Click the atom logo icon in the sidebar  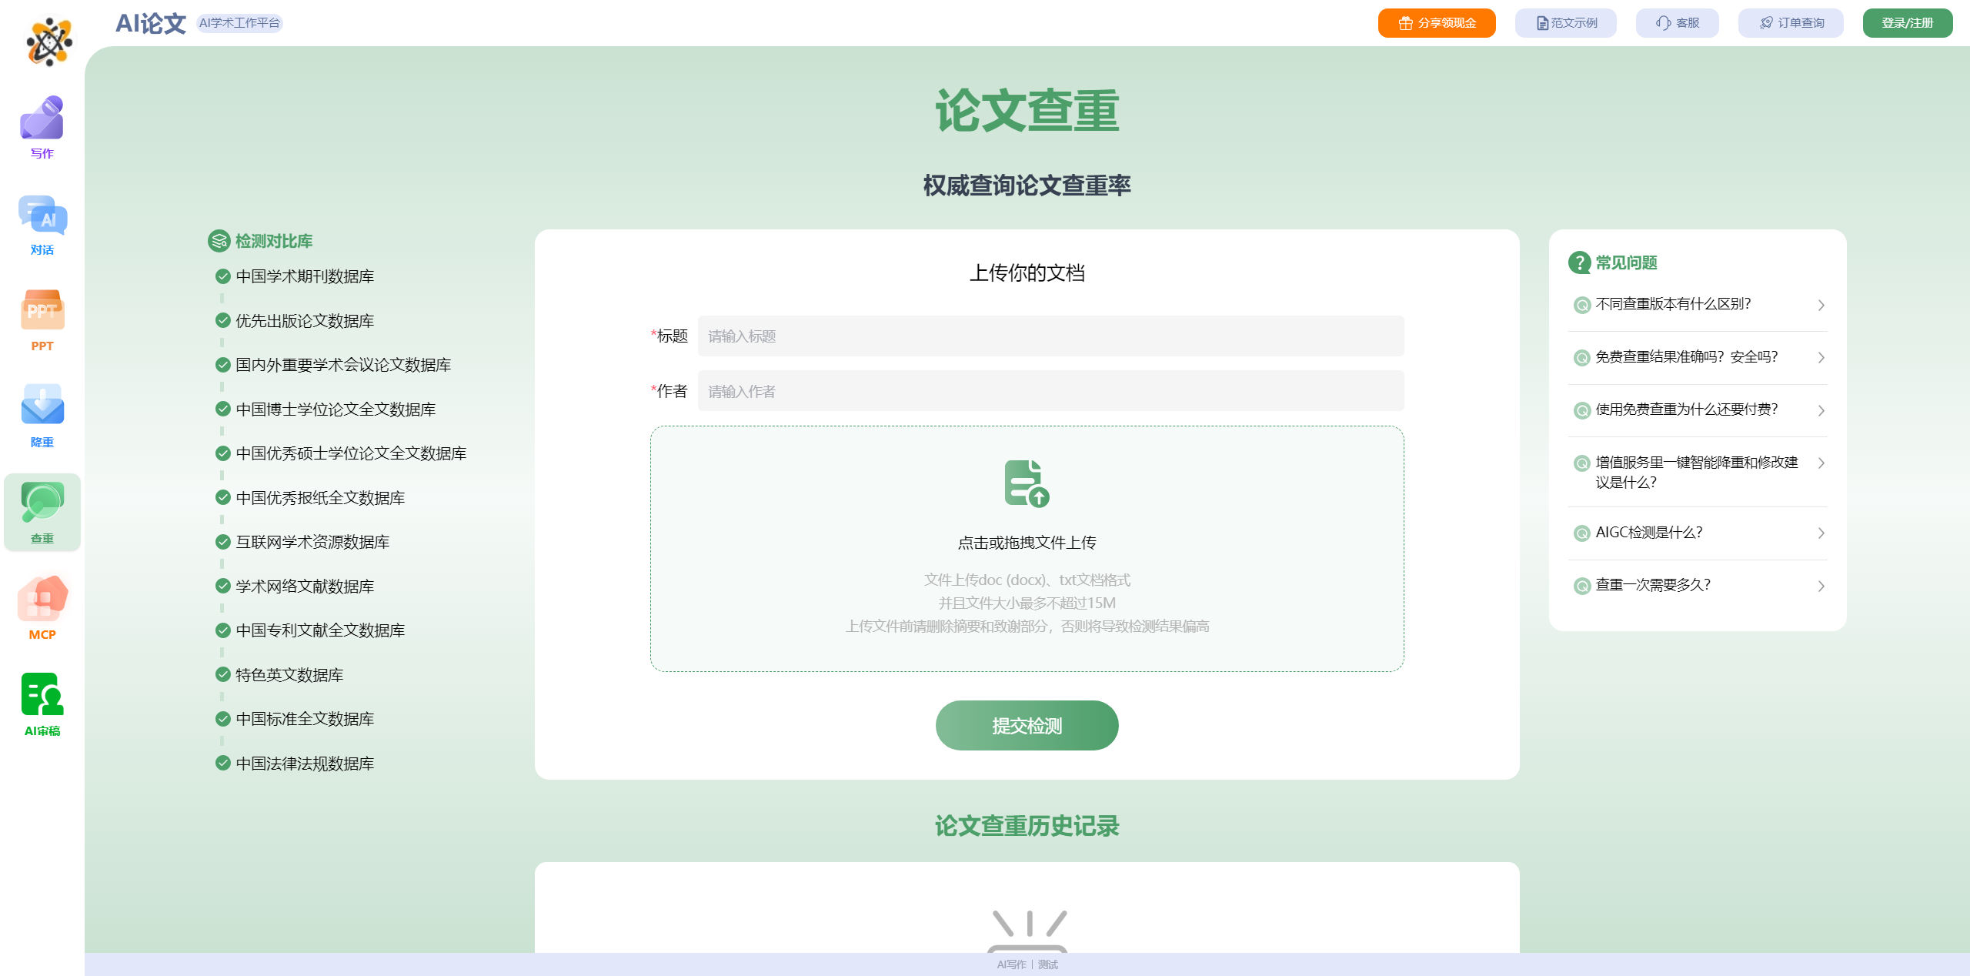pyautogui.click(x=49, y=42)
